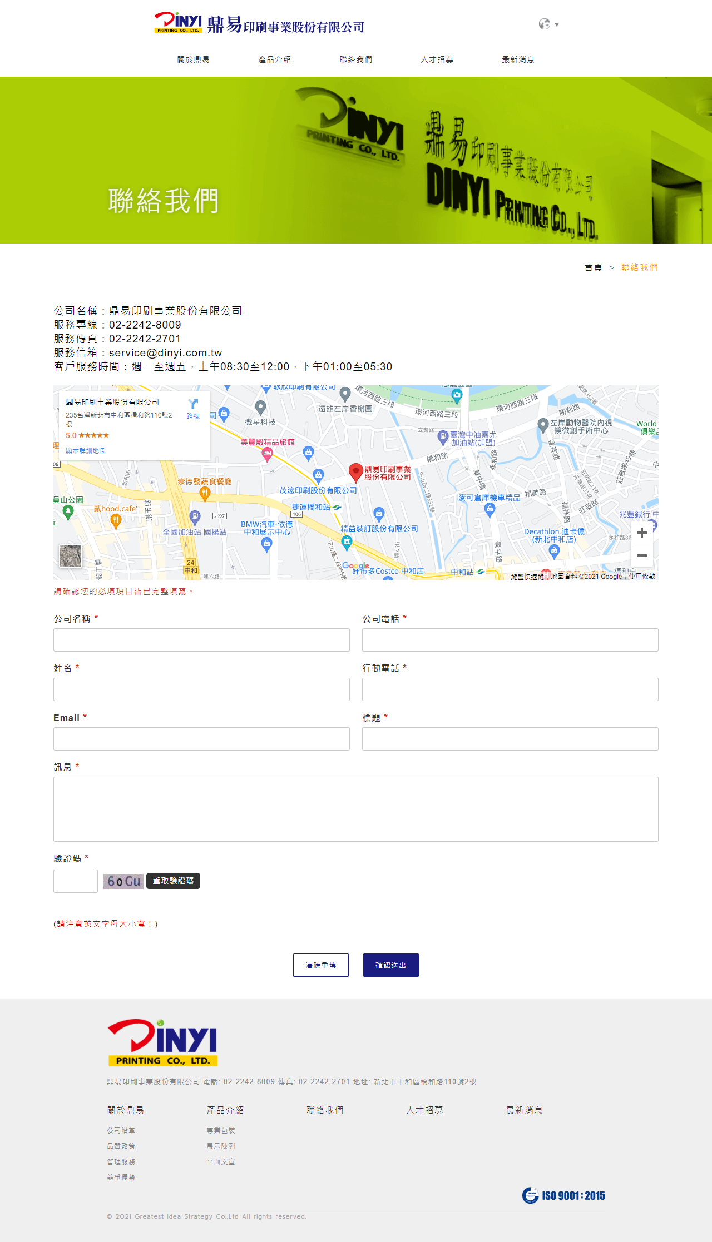Screen dimensions: 712x1242
Task: Open footer 人才招募 heading link
Action: pyautogui.click(x=424, y=1110)
